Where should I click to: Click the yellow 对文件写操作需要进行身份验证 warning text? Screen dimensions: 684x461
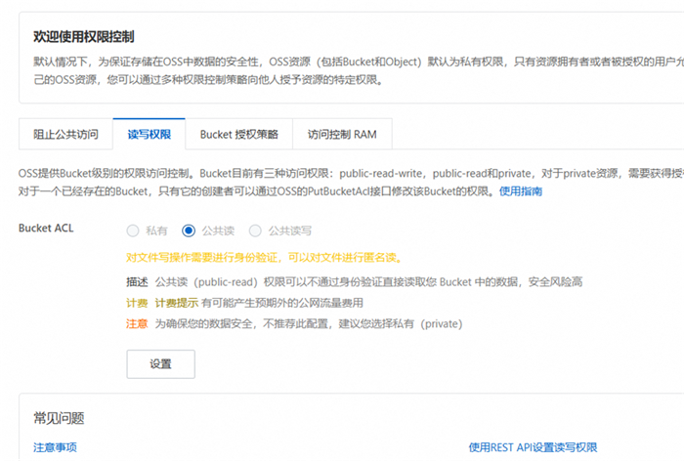click(x=264, y=258)
